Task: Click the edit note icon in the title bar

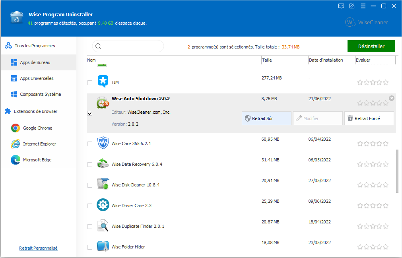Action: click(x=352, y=6)
